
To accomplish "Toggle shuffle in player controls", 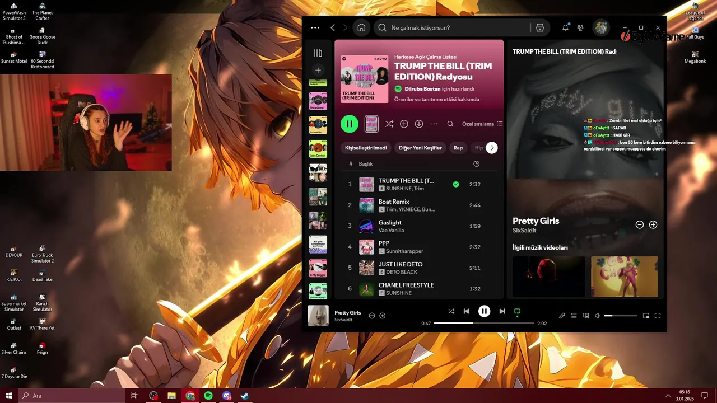I will [x=451, y=311].
